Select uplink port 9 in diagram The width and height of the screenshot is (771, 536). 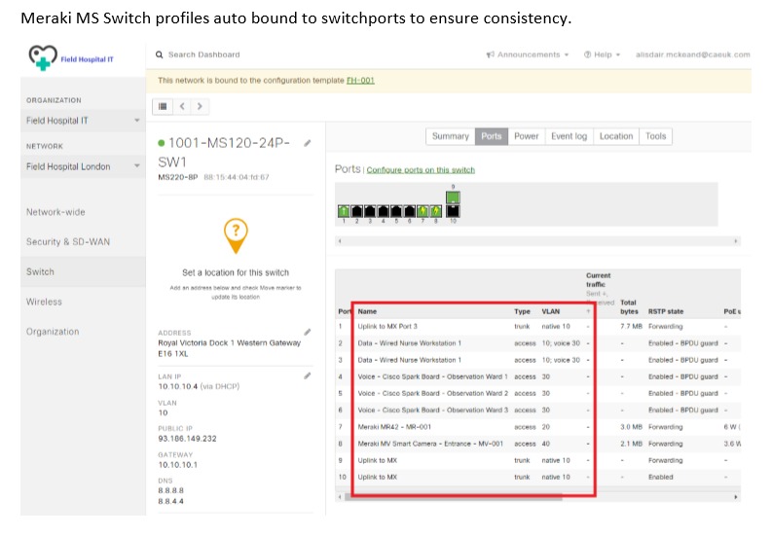tap(453, 197)
